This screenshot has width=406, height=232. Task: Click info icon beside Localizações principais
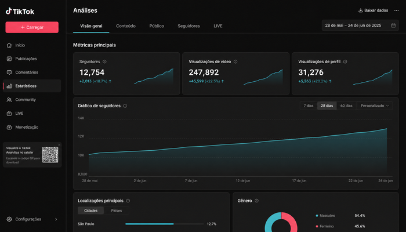tap(128, 201)
